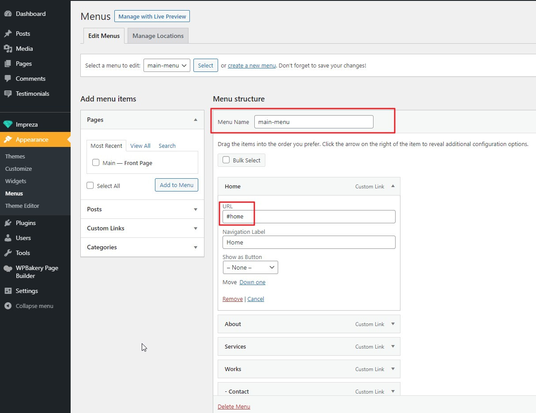536x413 pixels.
Task: Open the main-menu selection dropdown
Action: 167,65
